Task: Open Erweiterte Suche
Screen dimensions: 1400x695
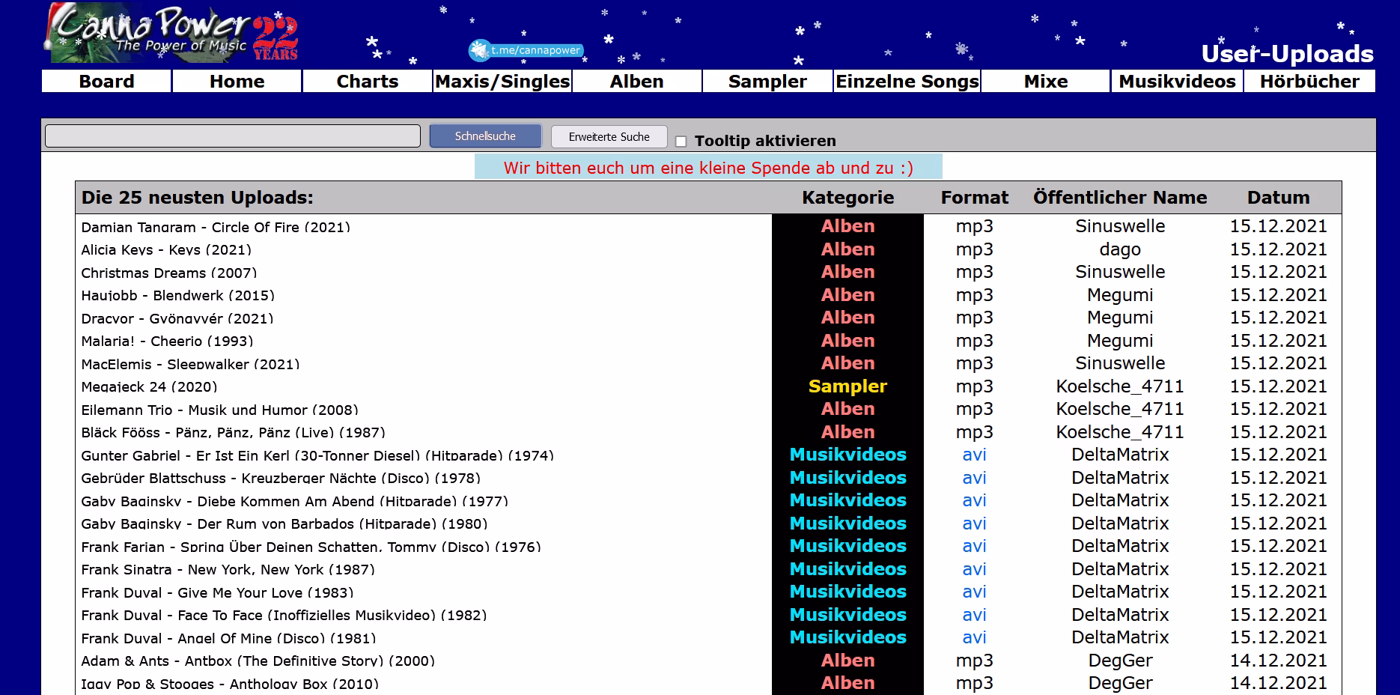Action: [x=609, y=136]
